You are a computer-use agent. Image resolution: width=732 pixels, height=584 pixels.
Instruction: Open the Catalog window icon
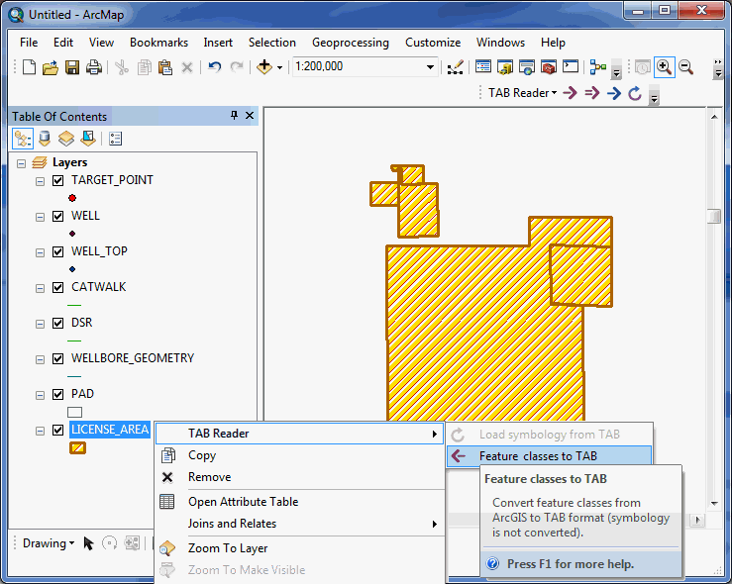[505, 67]
